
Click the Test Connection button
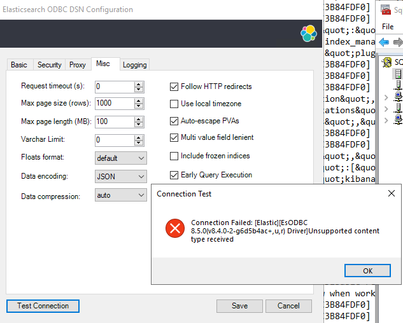pyautogui.click(x=43, y=306)
